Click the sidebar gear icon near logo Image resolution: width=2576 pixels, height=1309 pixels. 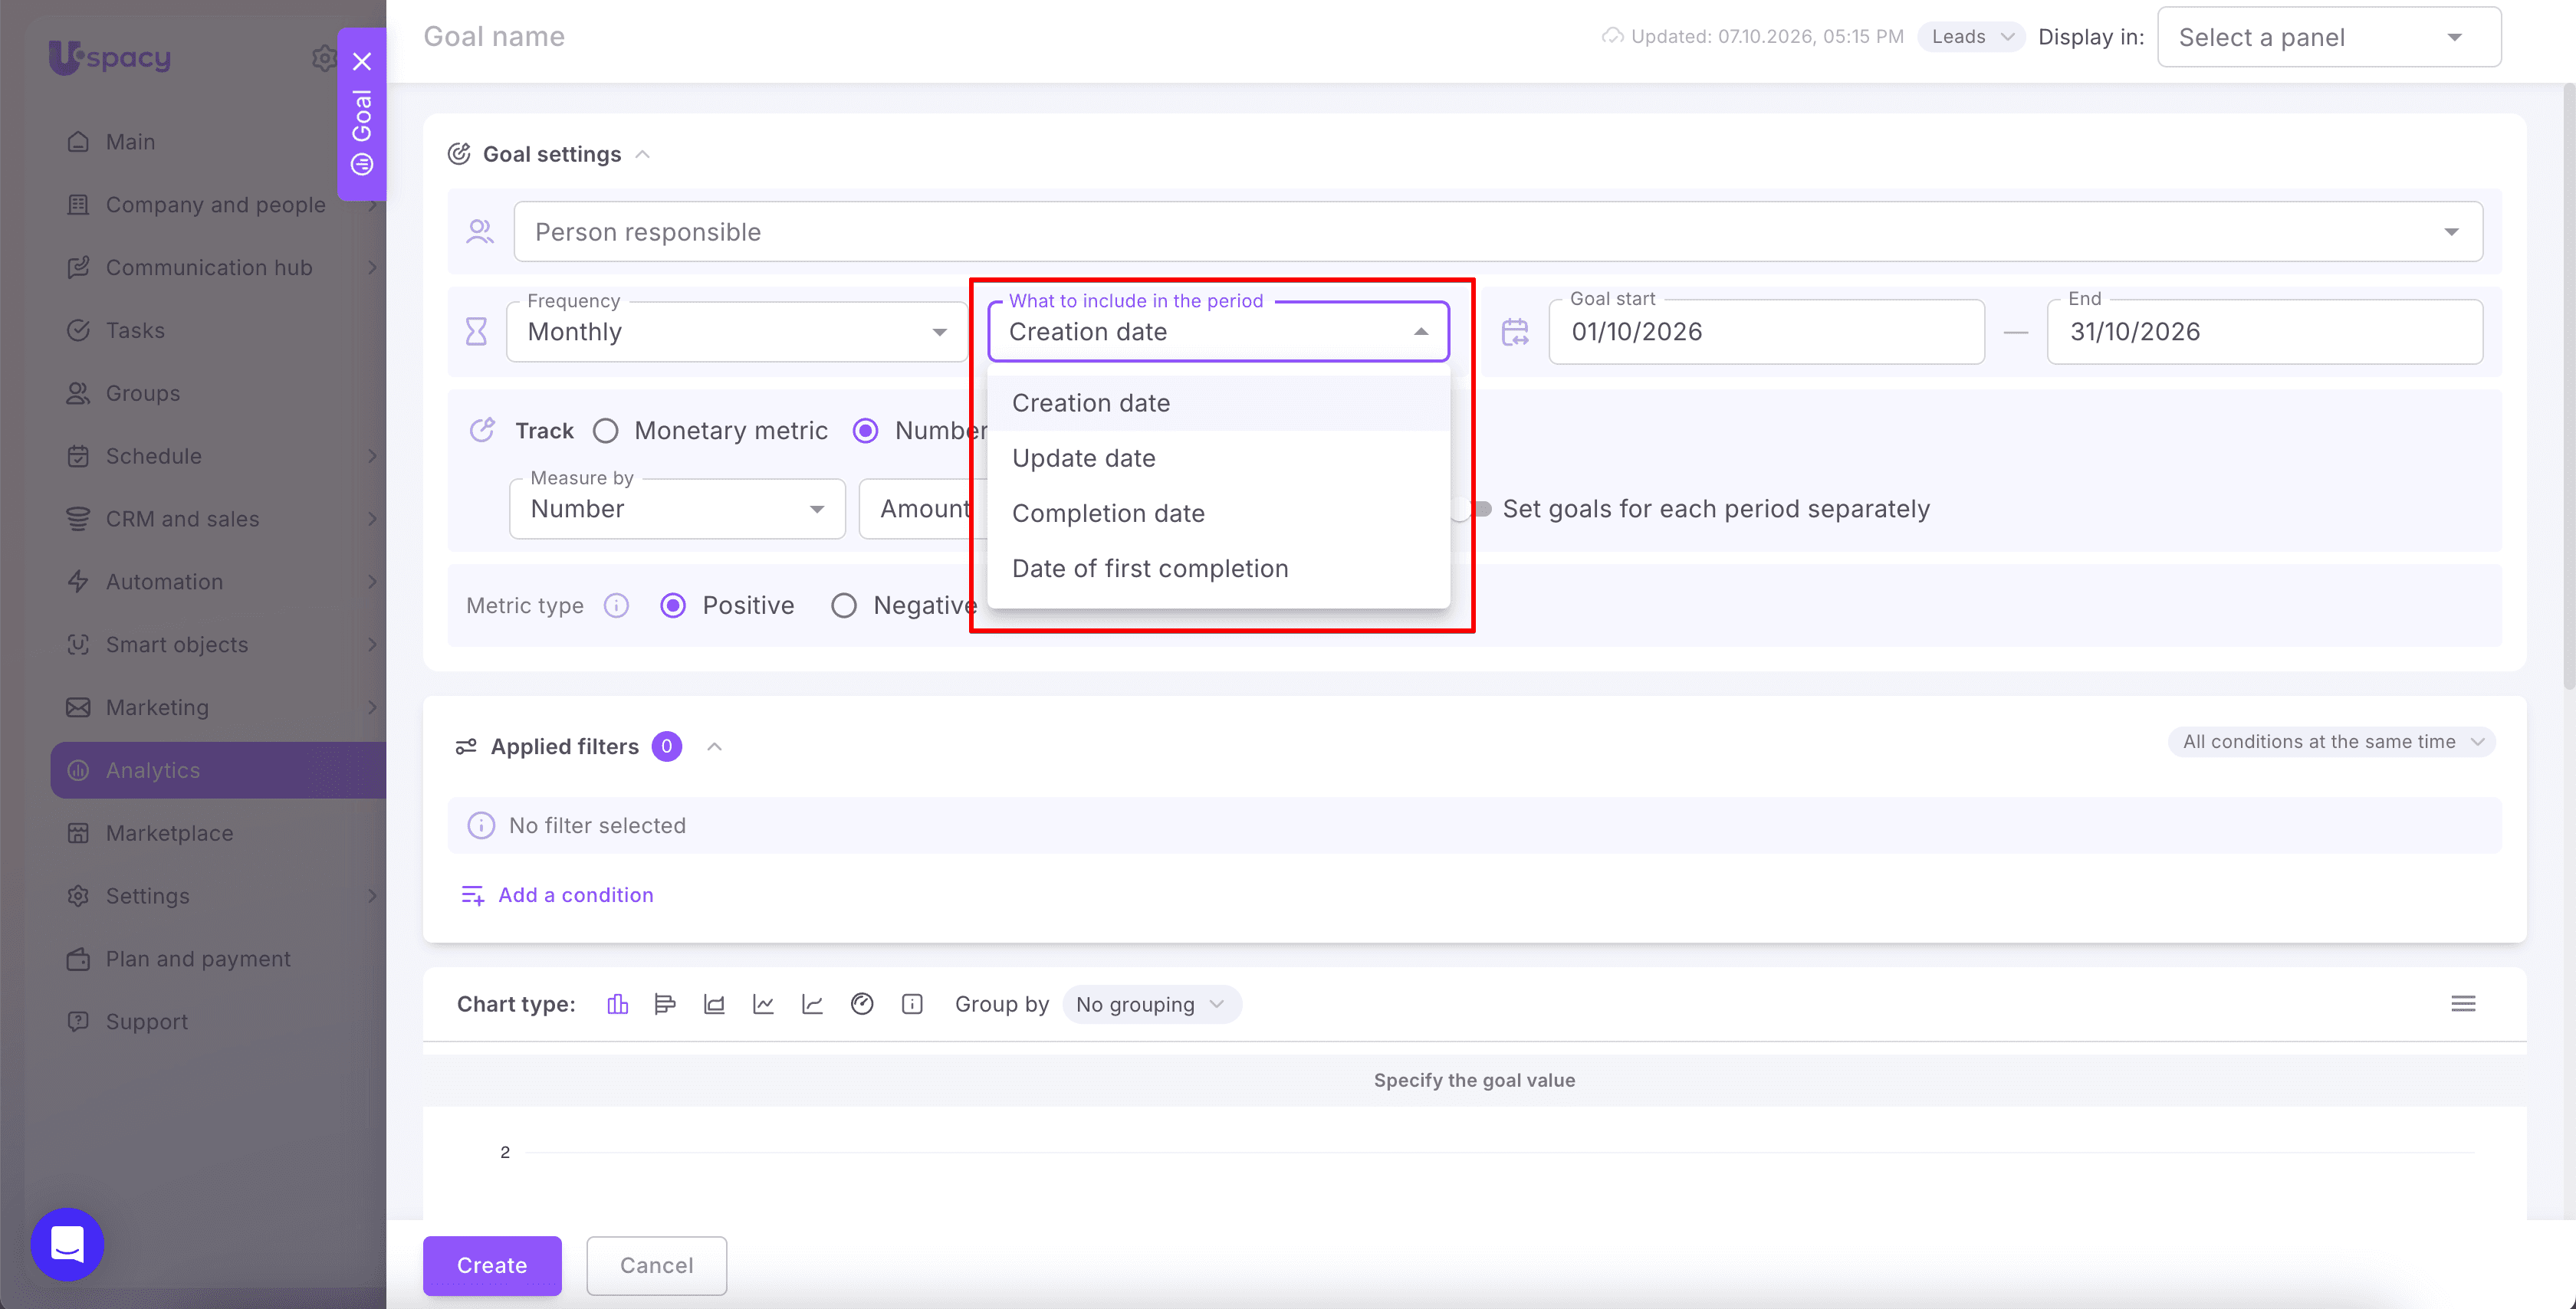324,58
